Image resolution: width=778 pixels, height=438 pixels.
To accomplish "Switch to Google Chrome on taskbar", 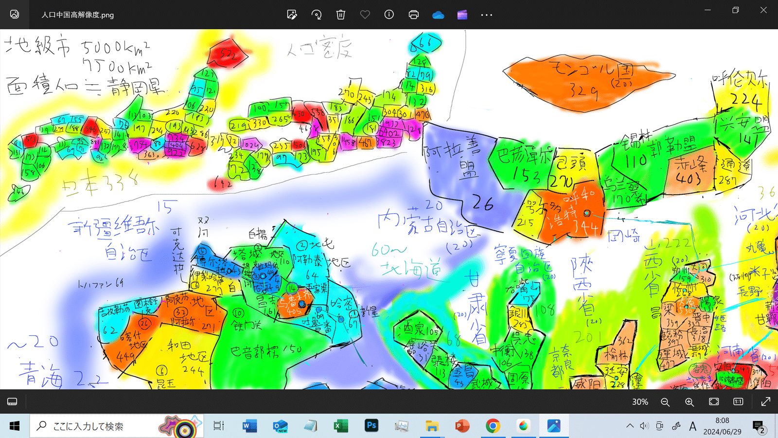I will pyautogui.click(x=493, y=426).
